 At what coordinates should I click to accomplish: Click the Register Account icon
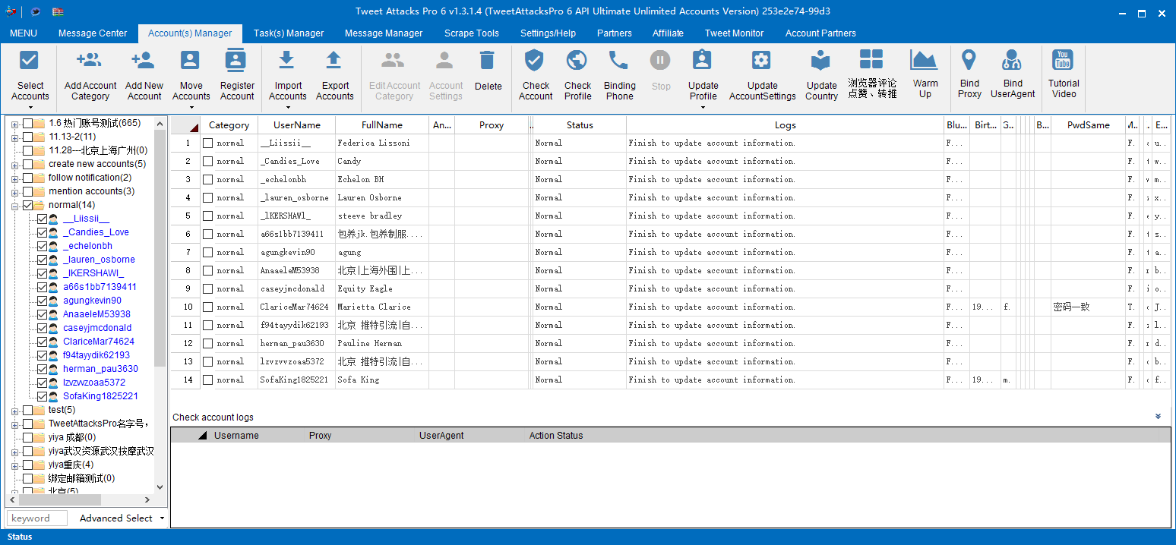click(x=236, y=60)
